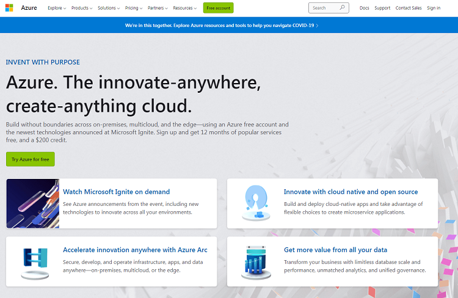458x298 pixels.
Task: Open Watch Microsoft Ignite on demand
Action: [x=116, y=192]
